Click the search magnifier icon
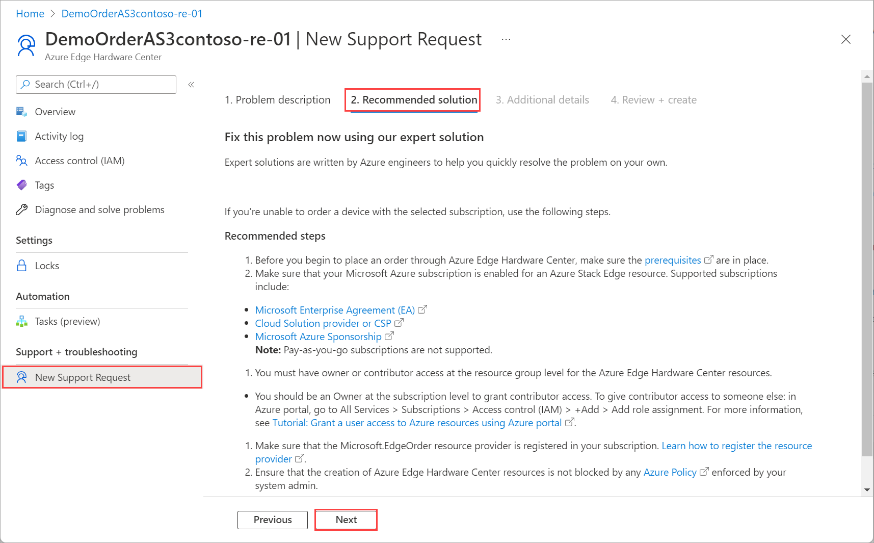This screenshot has height=543, width=874. pos(25,84)
